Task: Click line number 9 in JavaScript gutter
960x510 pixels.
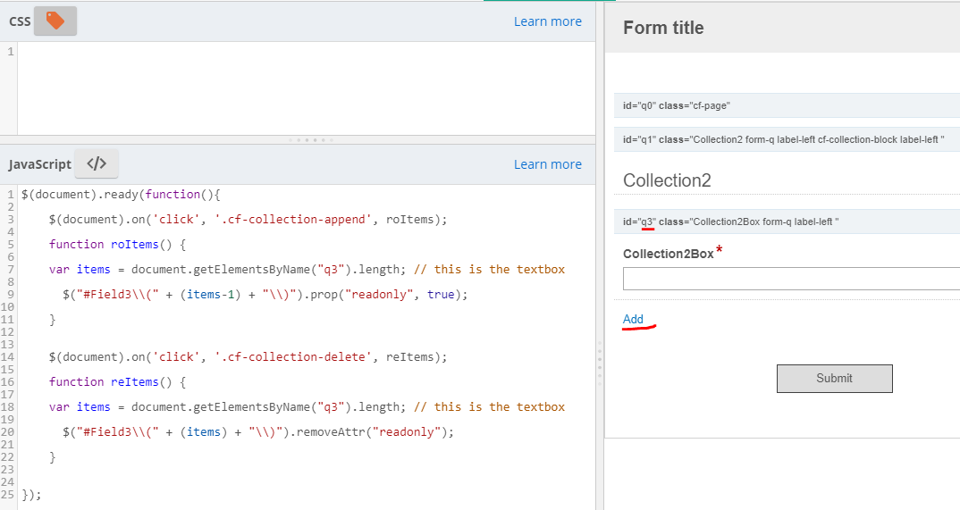Action: (9, 294)
